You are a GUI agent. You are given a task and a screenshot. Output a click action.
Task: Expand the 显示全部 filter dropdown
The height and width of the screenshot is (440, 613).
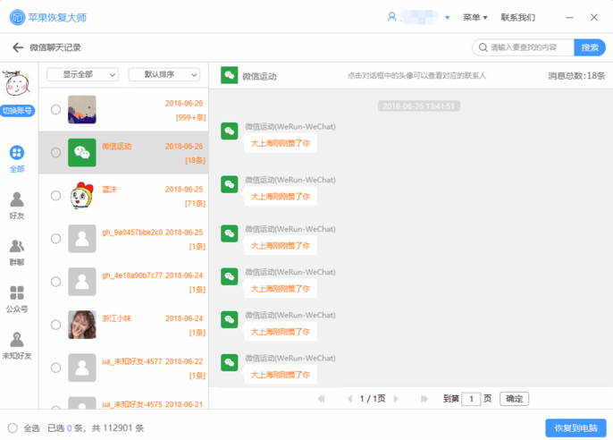(x=82, y=75)
